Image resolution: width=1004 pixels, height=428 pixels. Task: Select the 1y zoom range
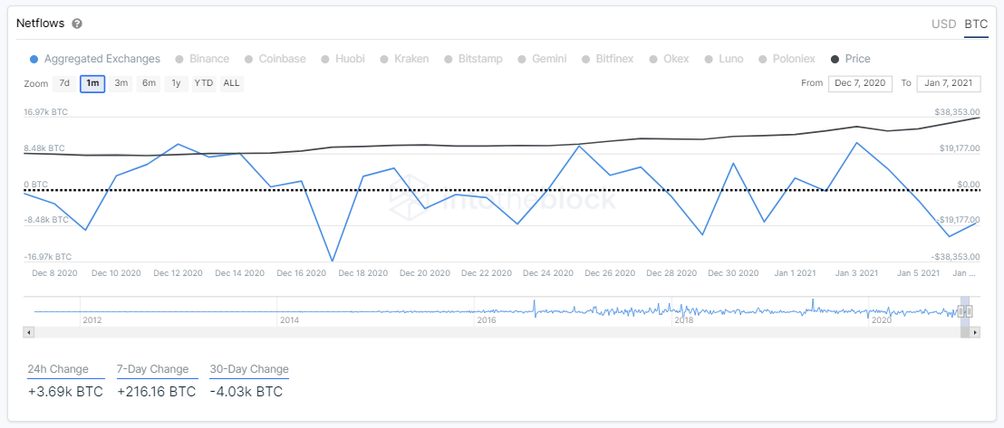[176, 84]
